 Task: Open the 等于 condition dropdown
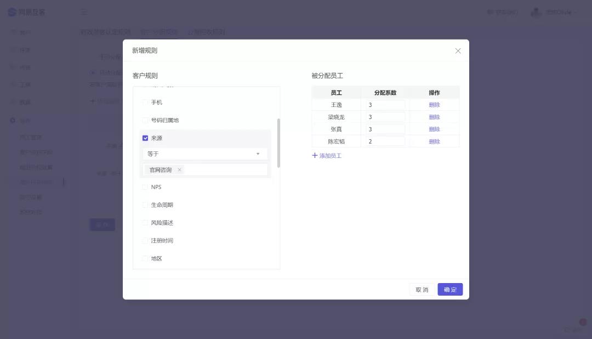pyautogui.click(x=205, y=154)
